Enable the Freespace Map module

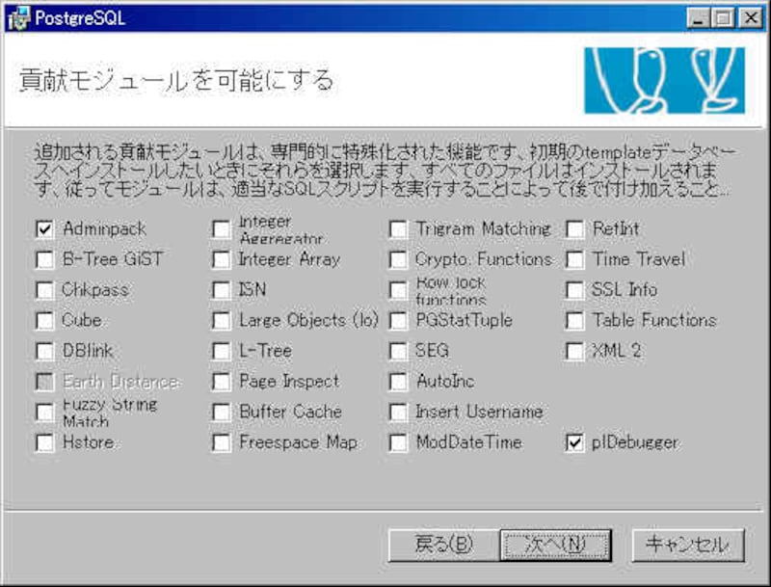click(222, 442)
